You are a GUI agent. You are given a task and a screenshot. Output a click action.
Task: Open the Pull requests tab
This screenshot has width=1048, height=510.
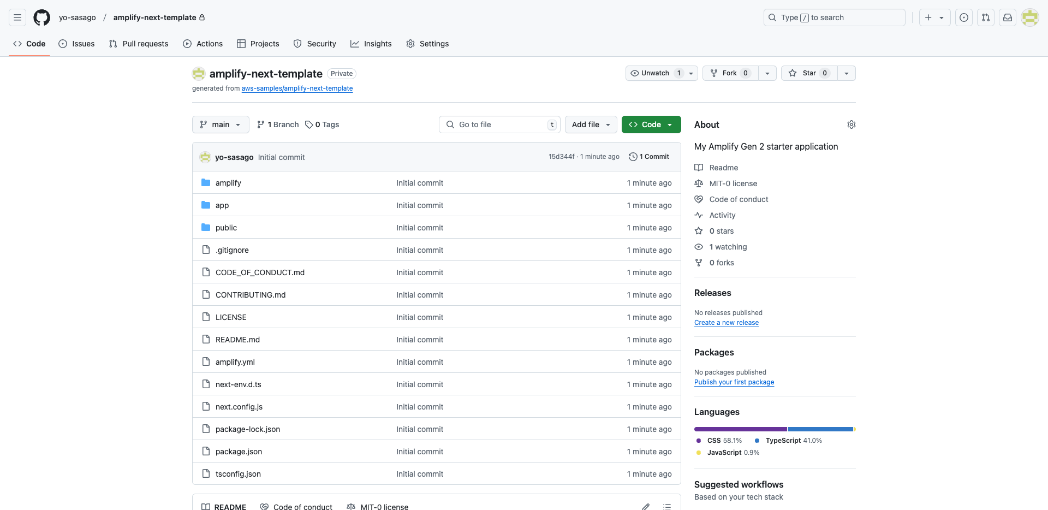[x=139, y=44]
